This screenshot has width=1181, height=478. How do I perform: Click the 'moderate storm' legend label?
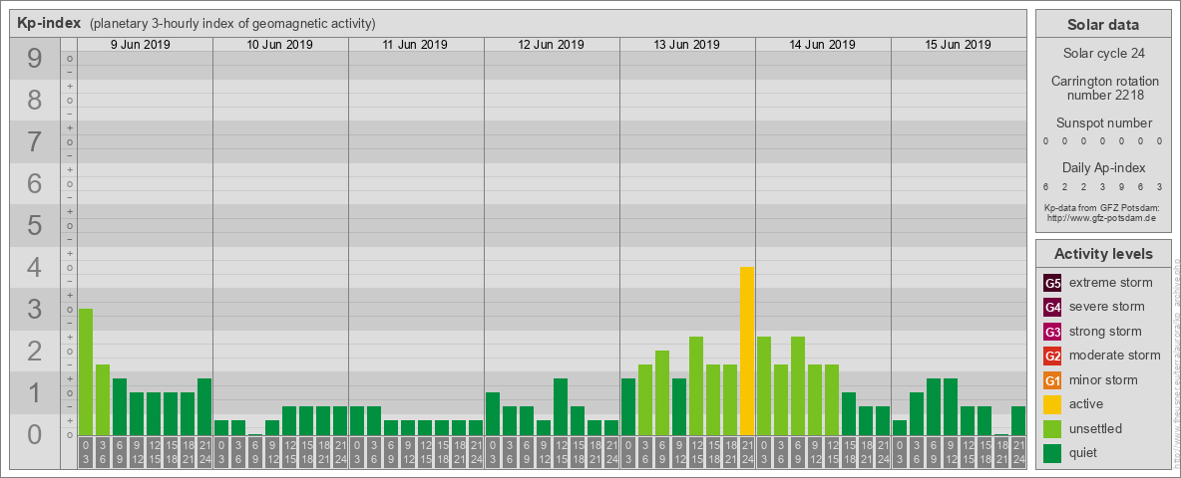[1115, 356]
